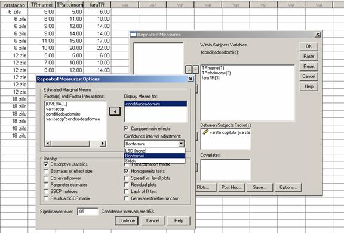The width and height of the screenshot is (344, 233).
Task: Click the Significance level input field
Action: click(x=88, y=212)
